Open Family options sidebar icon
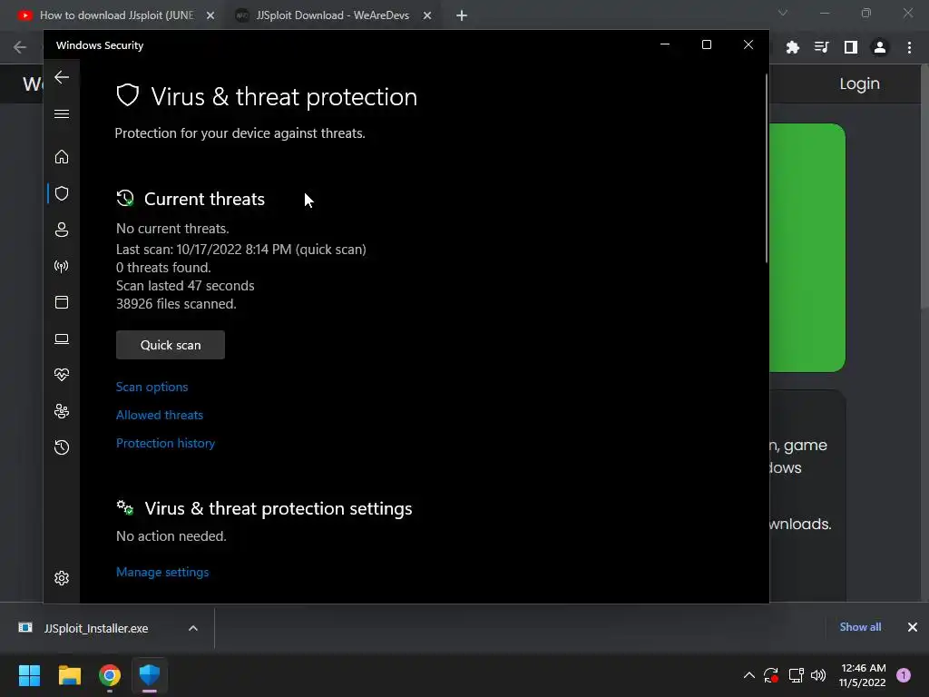The height and width of the screenshot is (697, 929). pos(62,411)
